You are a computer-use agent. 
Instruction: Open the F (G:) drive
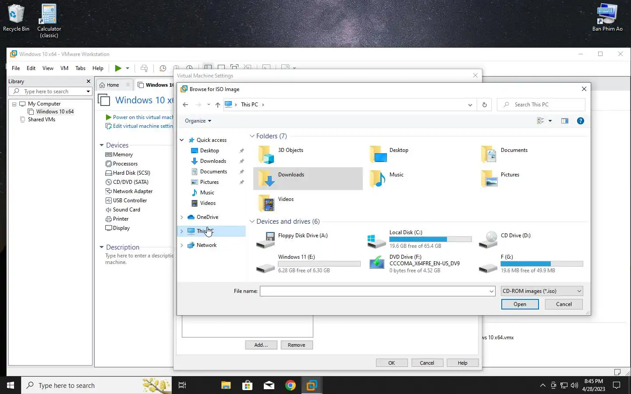(x=531, y=264)
